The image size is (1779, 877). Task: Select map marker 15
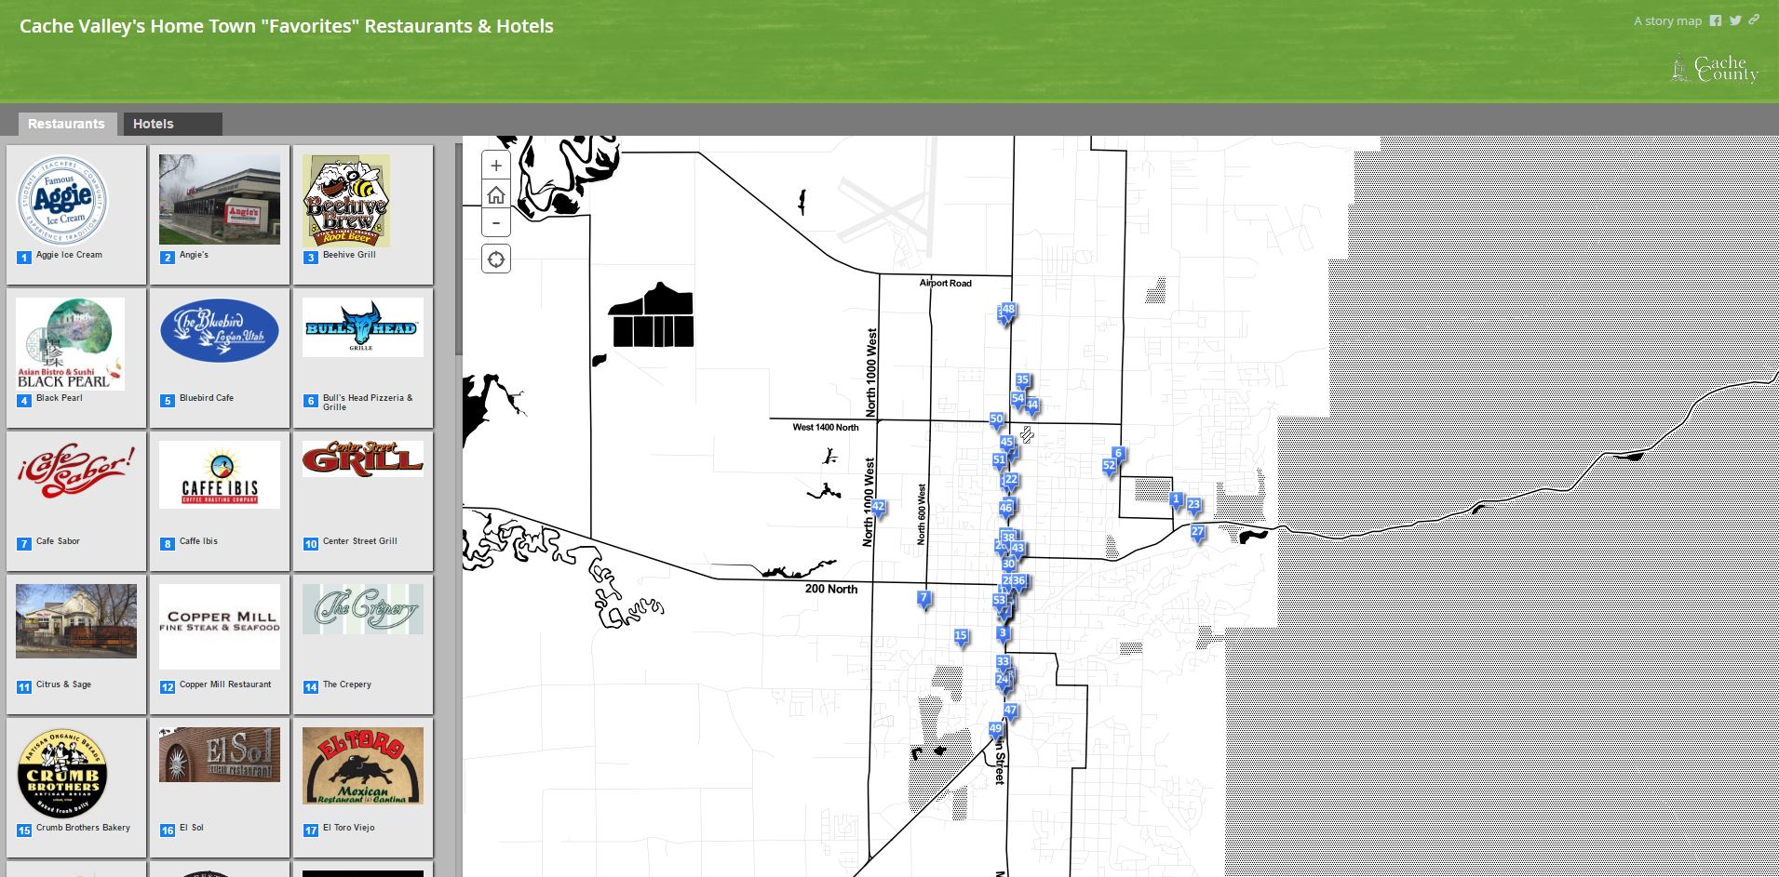(x=961, y=637)
